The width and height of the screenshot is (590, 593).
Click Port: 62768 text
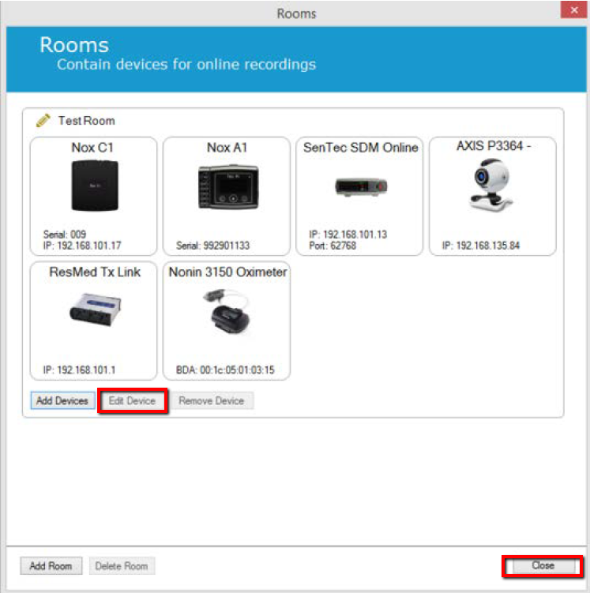[x=333, y=246]
